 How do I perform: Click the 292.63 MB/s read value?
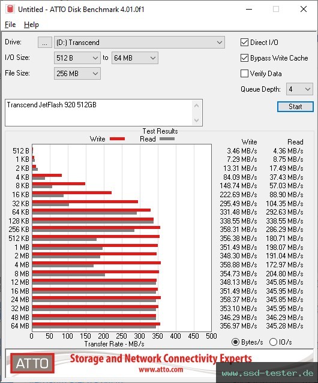pos(284,212)
